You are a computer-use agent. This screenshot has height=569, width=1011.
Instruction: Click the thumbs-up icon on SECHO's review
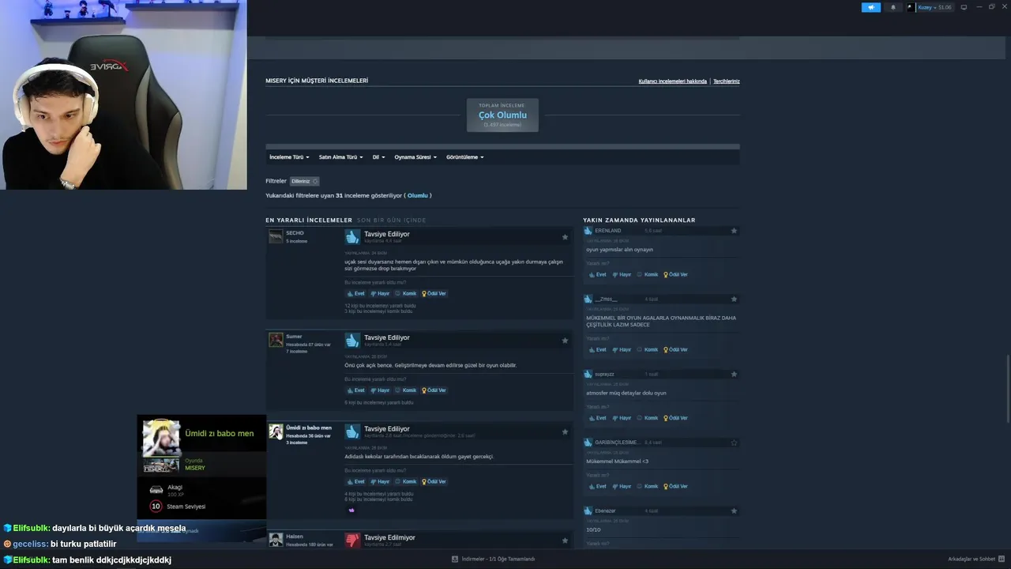[x=352, y=236]
